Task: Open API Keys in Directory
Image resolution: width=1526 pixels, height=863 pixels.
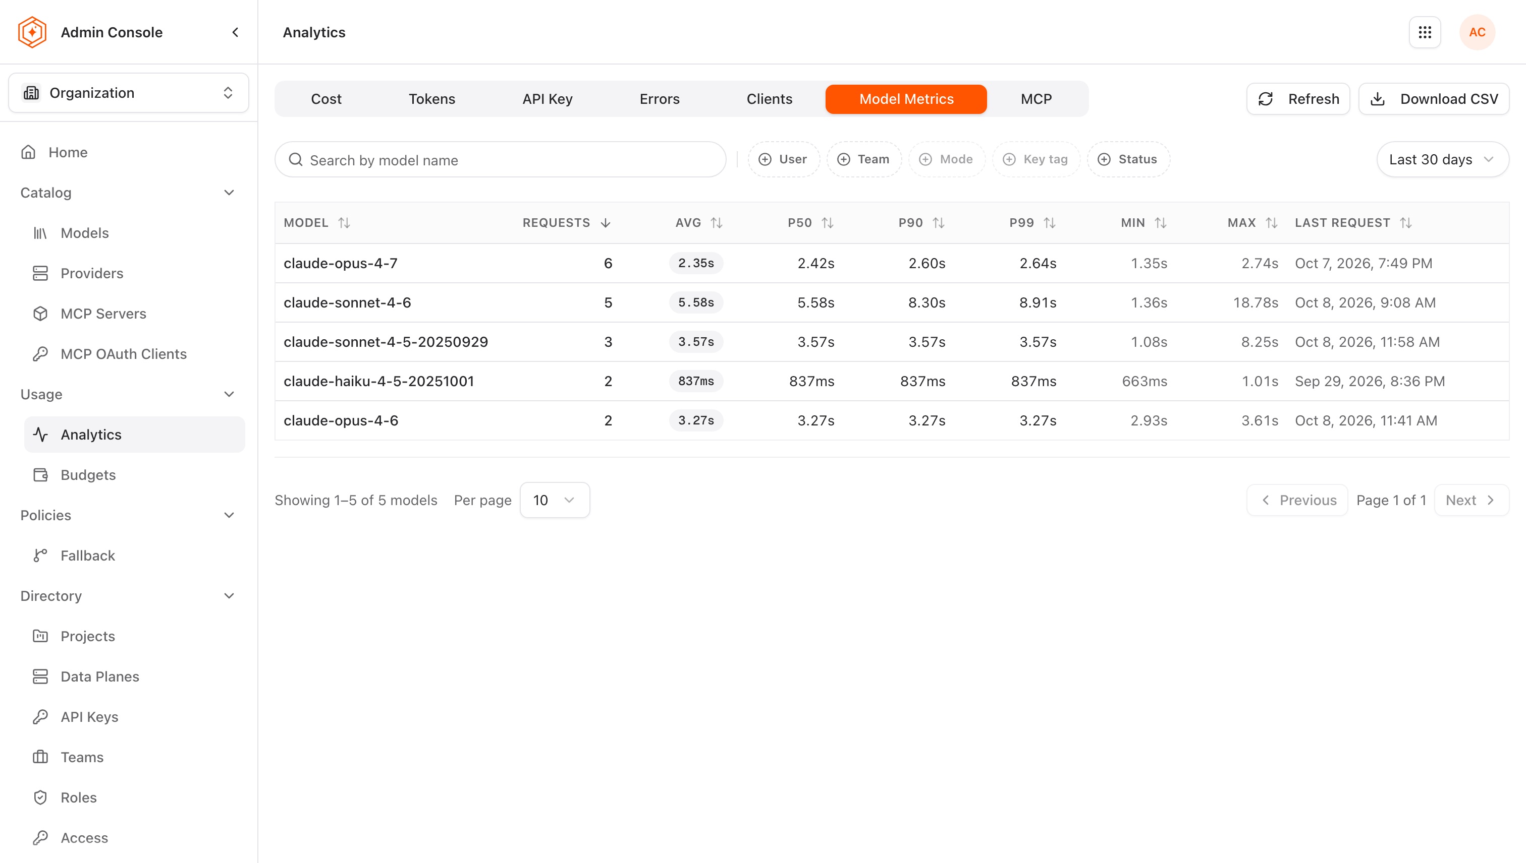Action: pos(134,717)
